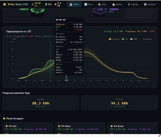Go to the Wetter tab
This screenshot has width=161, height=137.
[117, 4]
